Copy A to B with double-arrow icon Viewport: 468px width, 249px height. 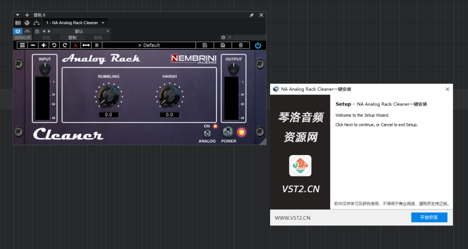click(x=86, y=45)
